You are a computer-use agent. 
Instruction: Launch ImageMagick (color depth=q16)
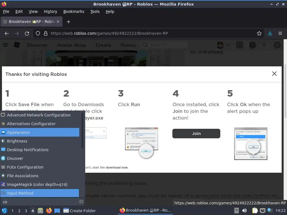point(40,184)
